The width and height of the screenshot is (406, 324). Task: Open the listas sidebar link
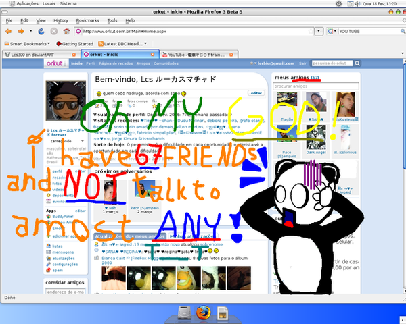pyautogui.click(x=58, y=246)
